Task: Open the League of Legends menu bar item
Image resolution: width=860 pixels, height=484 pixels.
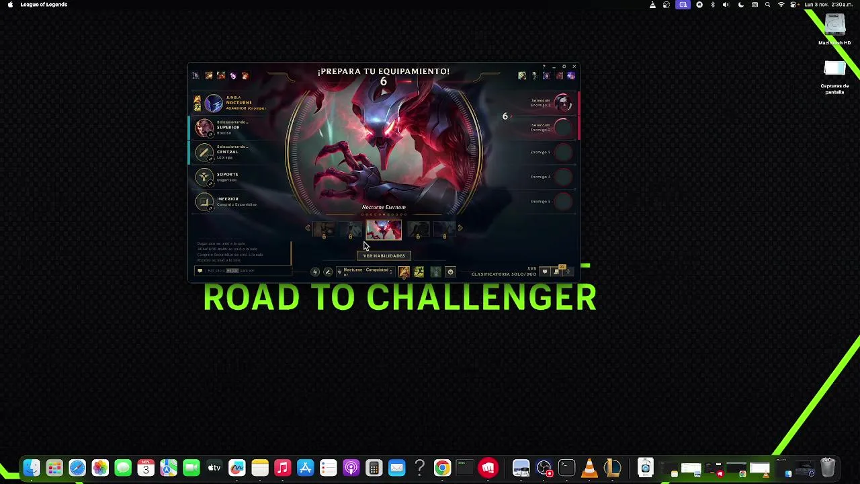Action: 44,5
